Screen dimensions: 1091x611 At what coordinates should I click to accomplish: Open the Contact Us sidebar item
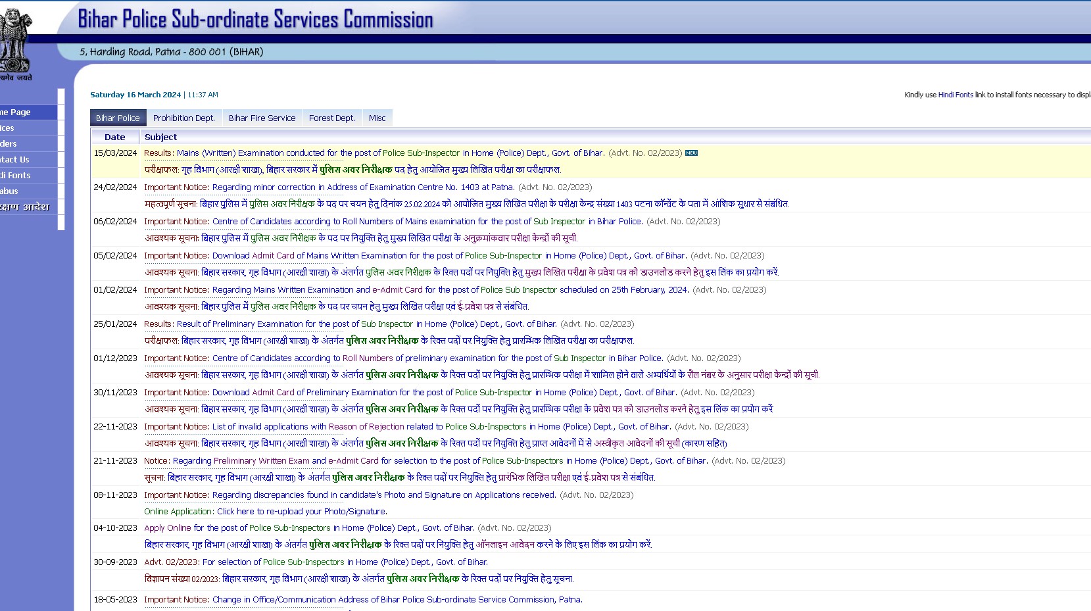(28, 159)
